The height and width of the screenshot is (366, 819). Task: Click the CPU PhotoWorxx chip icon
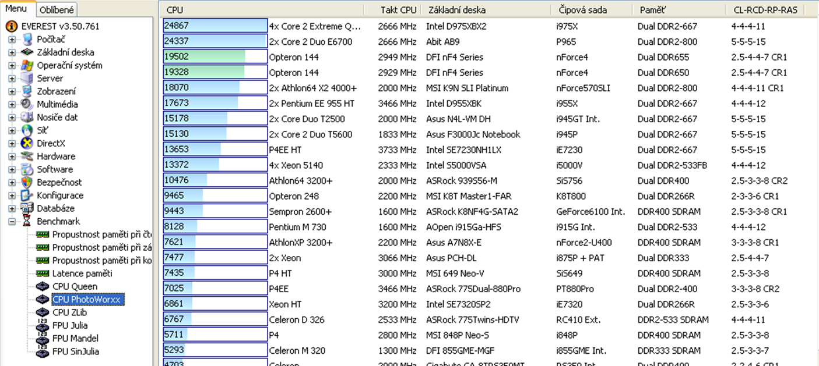[43, 299]
